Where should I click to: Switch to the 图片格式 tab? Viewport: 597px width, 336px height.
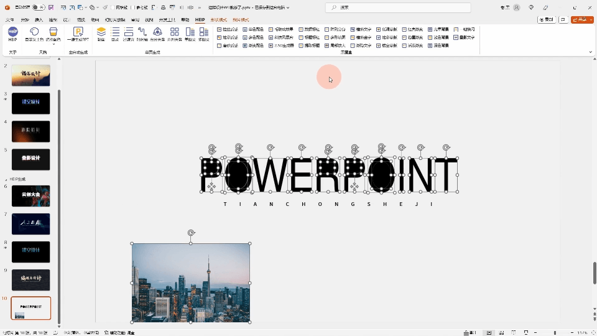point(241,20)
